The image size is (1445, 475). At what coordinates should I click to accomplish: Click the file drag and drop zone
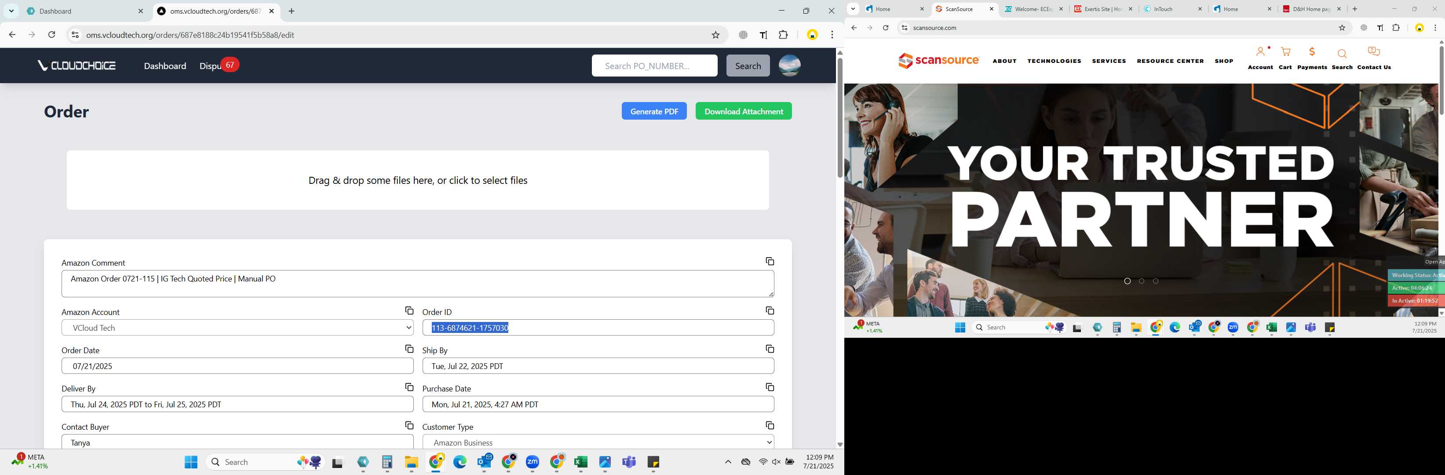(418, 180)
